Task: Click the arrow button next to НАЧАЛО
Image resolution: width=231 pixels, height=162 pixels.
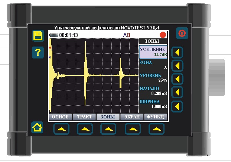Action: [177, 92]
